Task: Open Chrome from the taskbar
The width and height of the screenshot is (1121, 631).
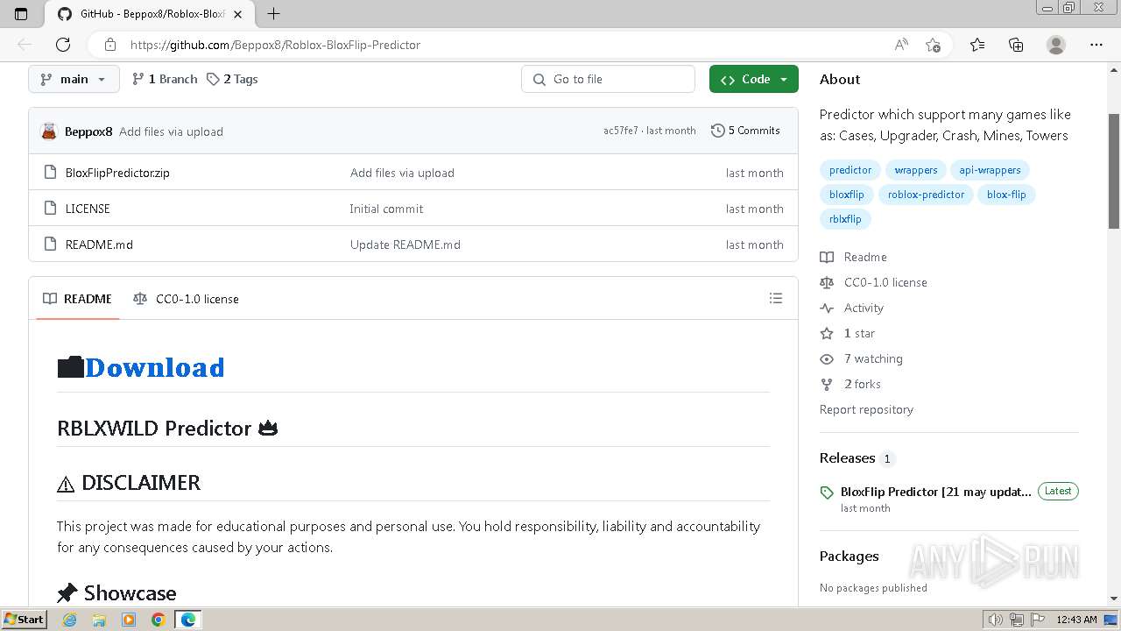Action: tap(158, 620)
